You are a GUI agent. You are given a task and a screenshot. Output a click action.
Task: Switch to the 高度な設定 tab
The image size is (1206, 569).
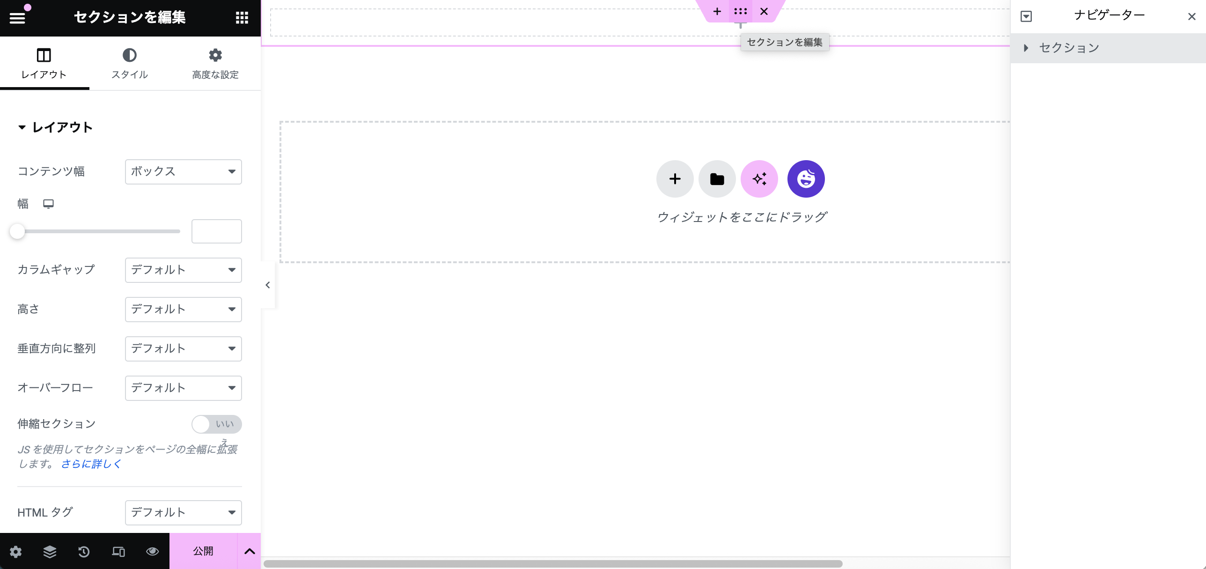coord(215,63)
